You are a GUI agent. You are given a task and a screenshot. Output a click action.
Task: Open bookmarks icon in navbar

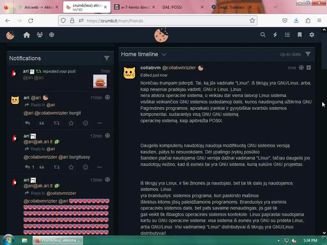click(300, 34)
